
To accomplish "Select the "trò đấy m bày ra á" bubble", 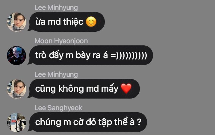I will point(90,55).
